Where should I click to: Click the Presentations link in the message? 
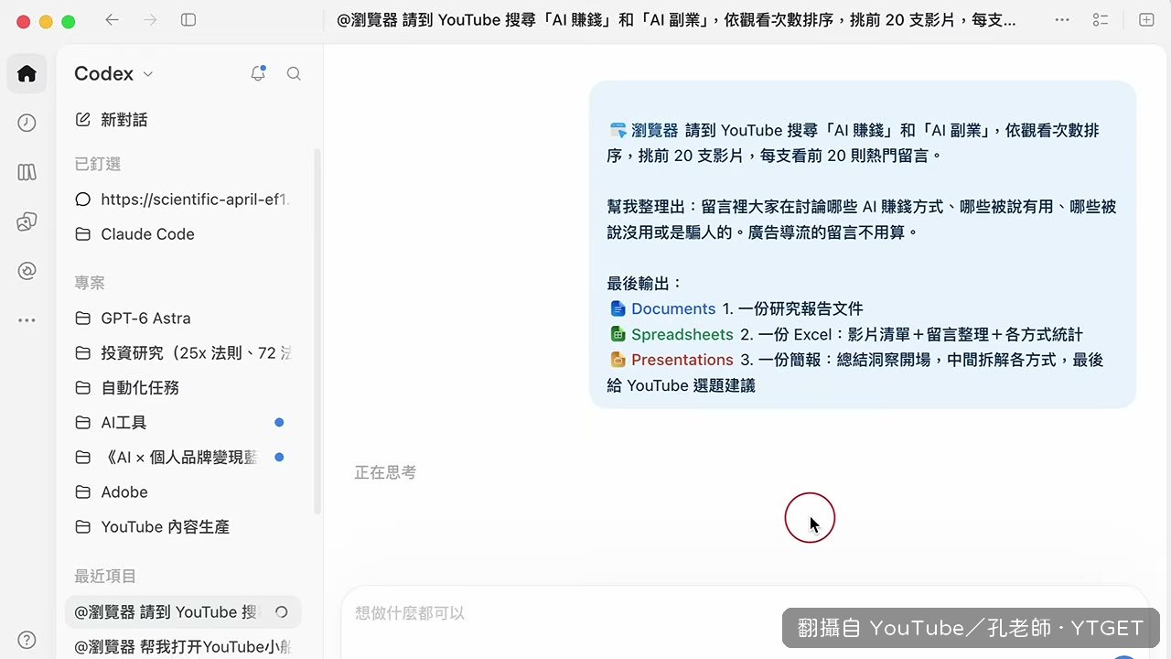click(x=672, y=361)
